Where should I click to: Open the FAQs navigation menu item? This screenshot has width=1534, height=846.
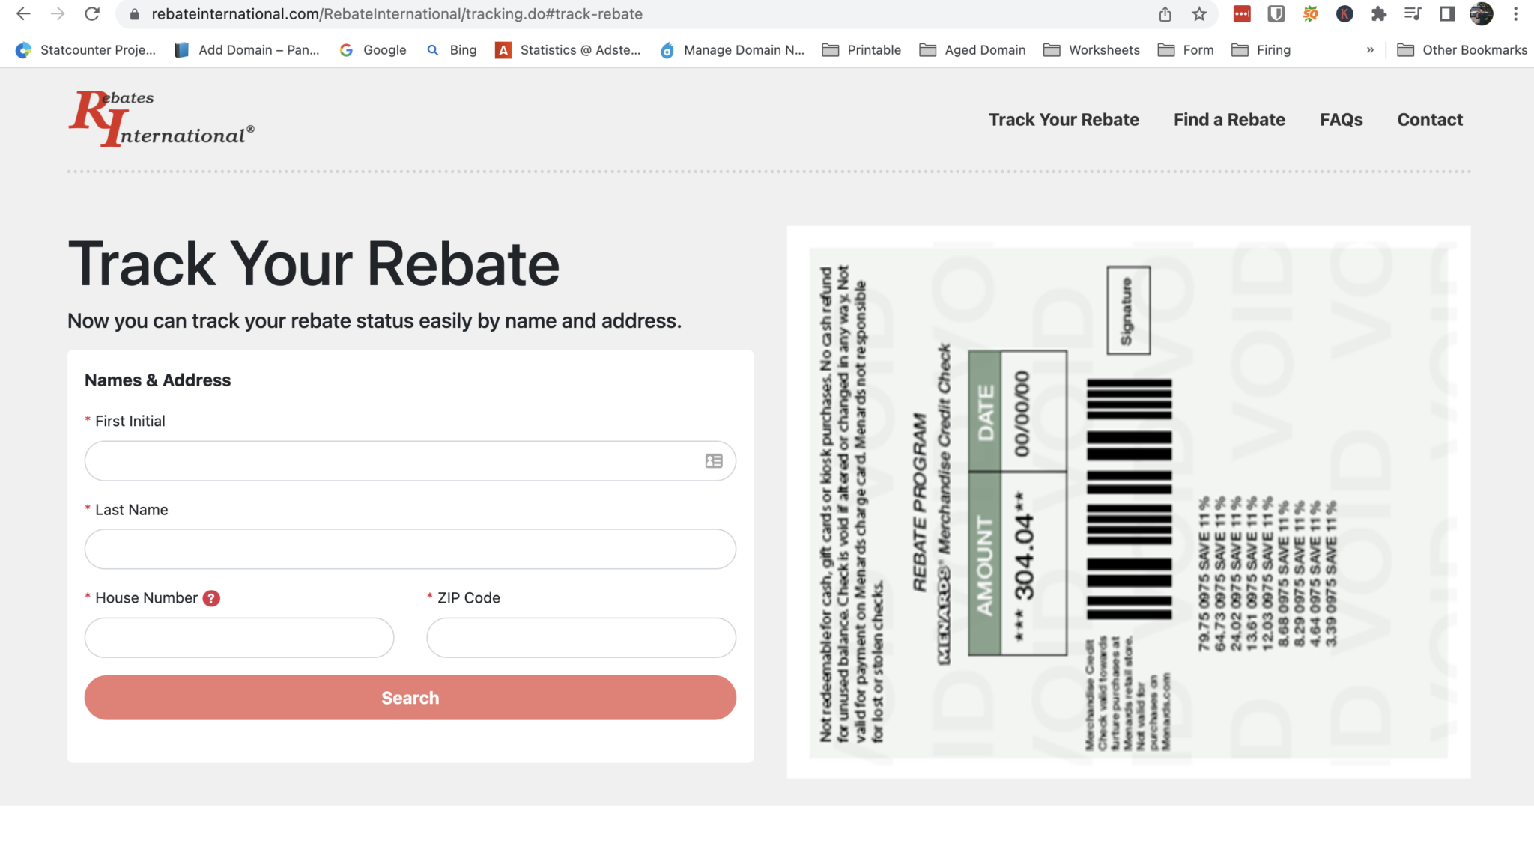1342,119
